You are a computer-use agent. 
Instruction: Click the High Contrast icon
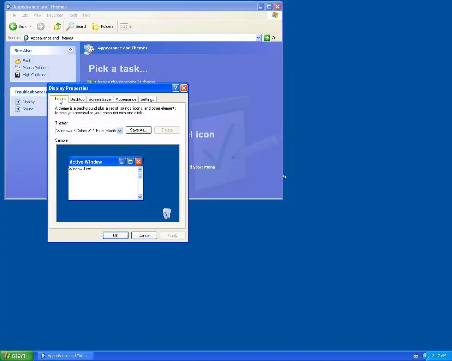coord(18,75)
